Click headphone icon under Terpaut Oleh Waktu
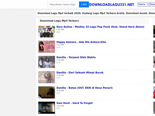155x116 pixels. coord(59,63)
